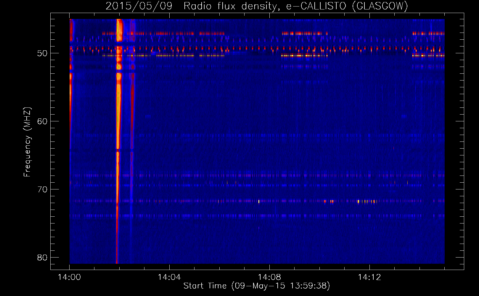This screenshot has width=479, height=296.
Task: Click the 80 frequency tick label
Action: [x=42, y=258]
